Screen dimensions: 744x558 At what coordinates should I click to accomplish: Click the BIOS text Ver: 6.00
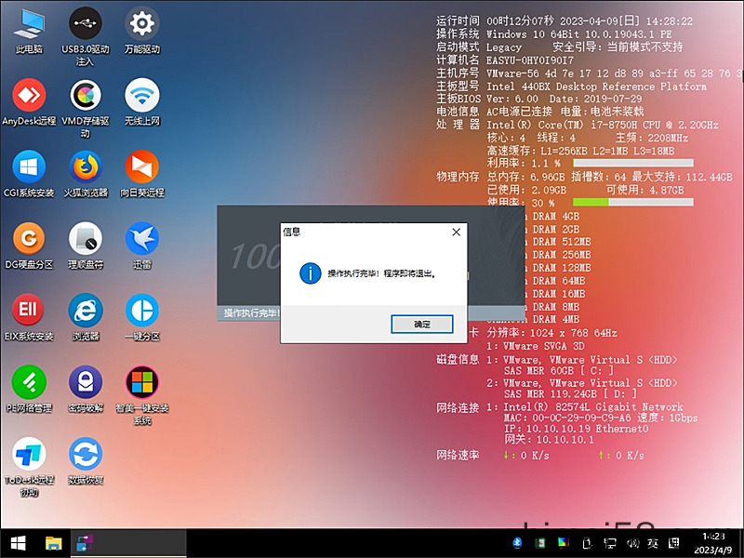click(x=512, y=100)
